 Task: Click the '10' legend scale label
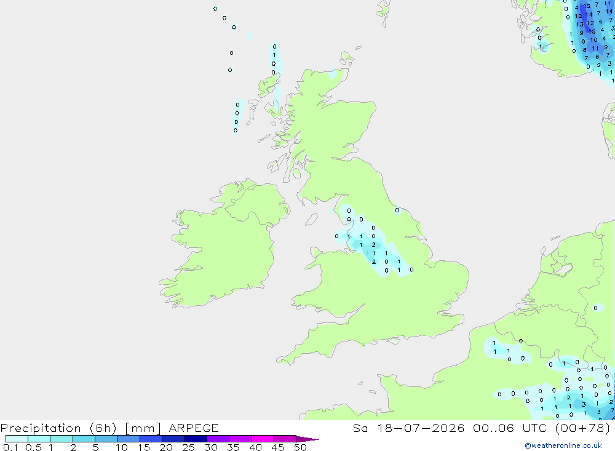tap(122, 447)
